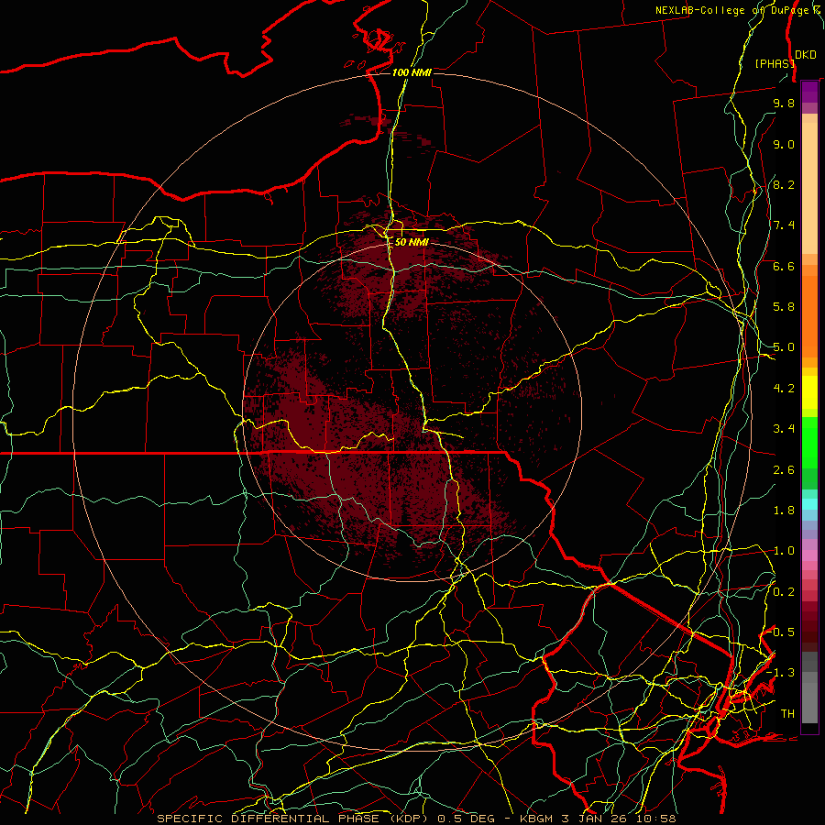Select the 1.8 scale label
825x825 pixels.
tap(784, 511)
